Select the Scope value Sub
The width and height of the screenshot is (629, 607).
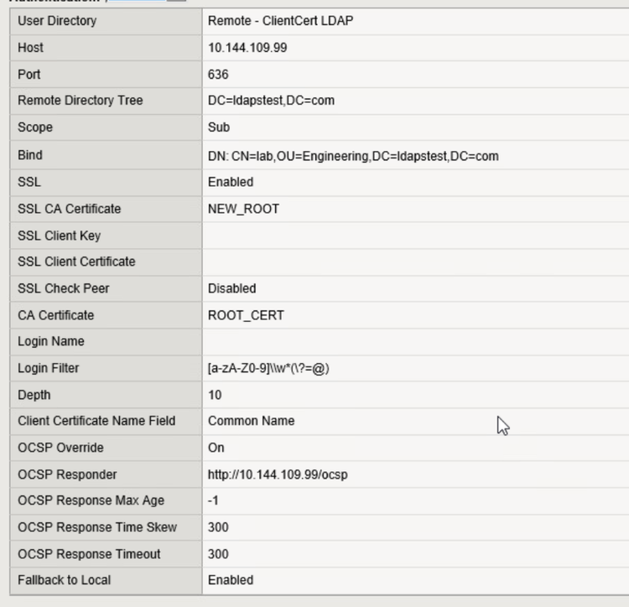click(219, 127)
